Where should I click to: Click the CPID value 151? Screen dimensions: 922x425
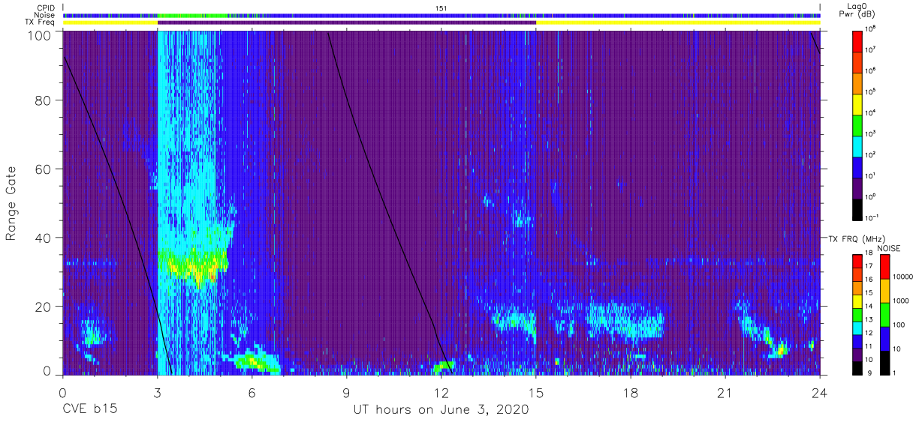point(441,7)
